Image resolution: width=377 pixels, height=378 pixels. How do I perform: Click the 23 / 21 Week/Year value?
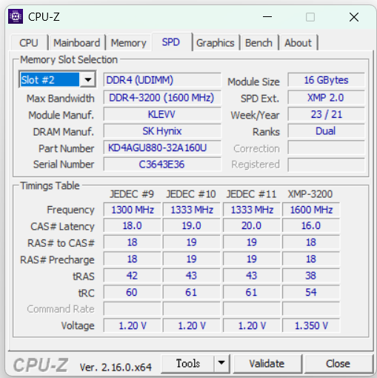pos(326,114)
